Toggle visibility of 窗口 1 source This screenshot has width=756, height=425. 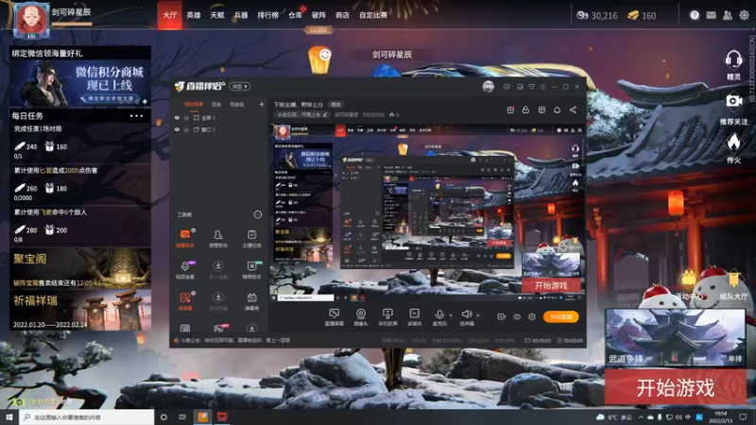(177, 129)
